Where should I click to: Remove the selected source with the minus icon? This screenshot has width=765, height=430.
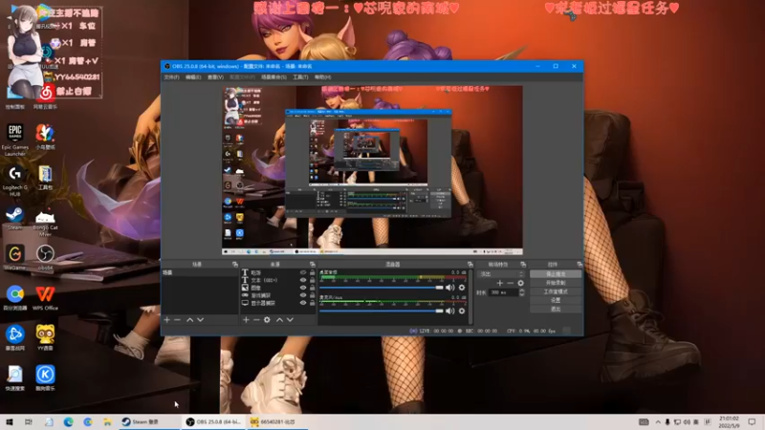click(256, 320)
